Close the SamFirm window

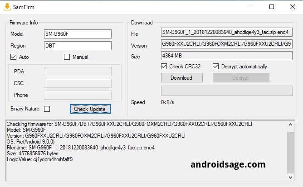(293, 7)
